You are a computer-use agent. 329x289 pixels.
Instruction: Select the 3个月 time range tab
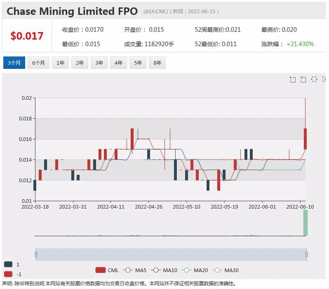coord(14,63)
